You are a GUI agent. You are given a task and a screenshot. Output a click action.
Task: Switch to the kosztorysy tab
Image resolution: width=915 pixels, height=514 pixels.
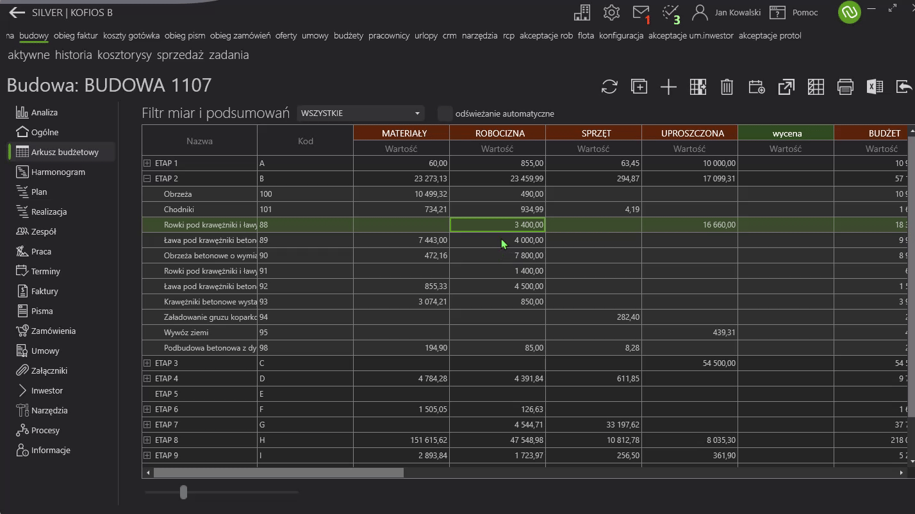124,55
